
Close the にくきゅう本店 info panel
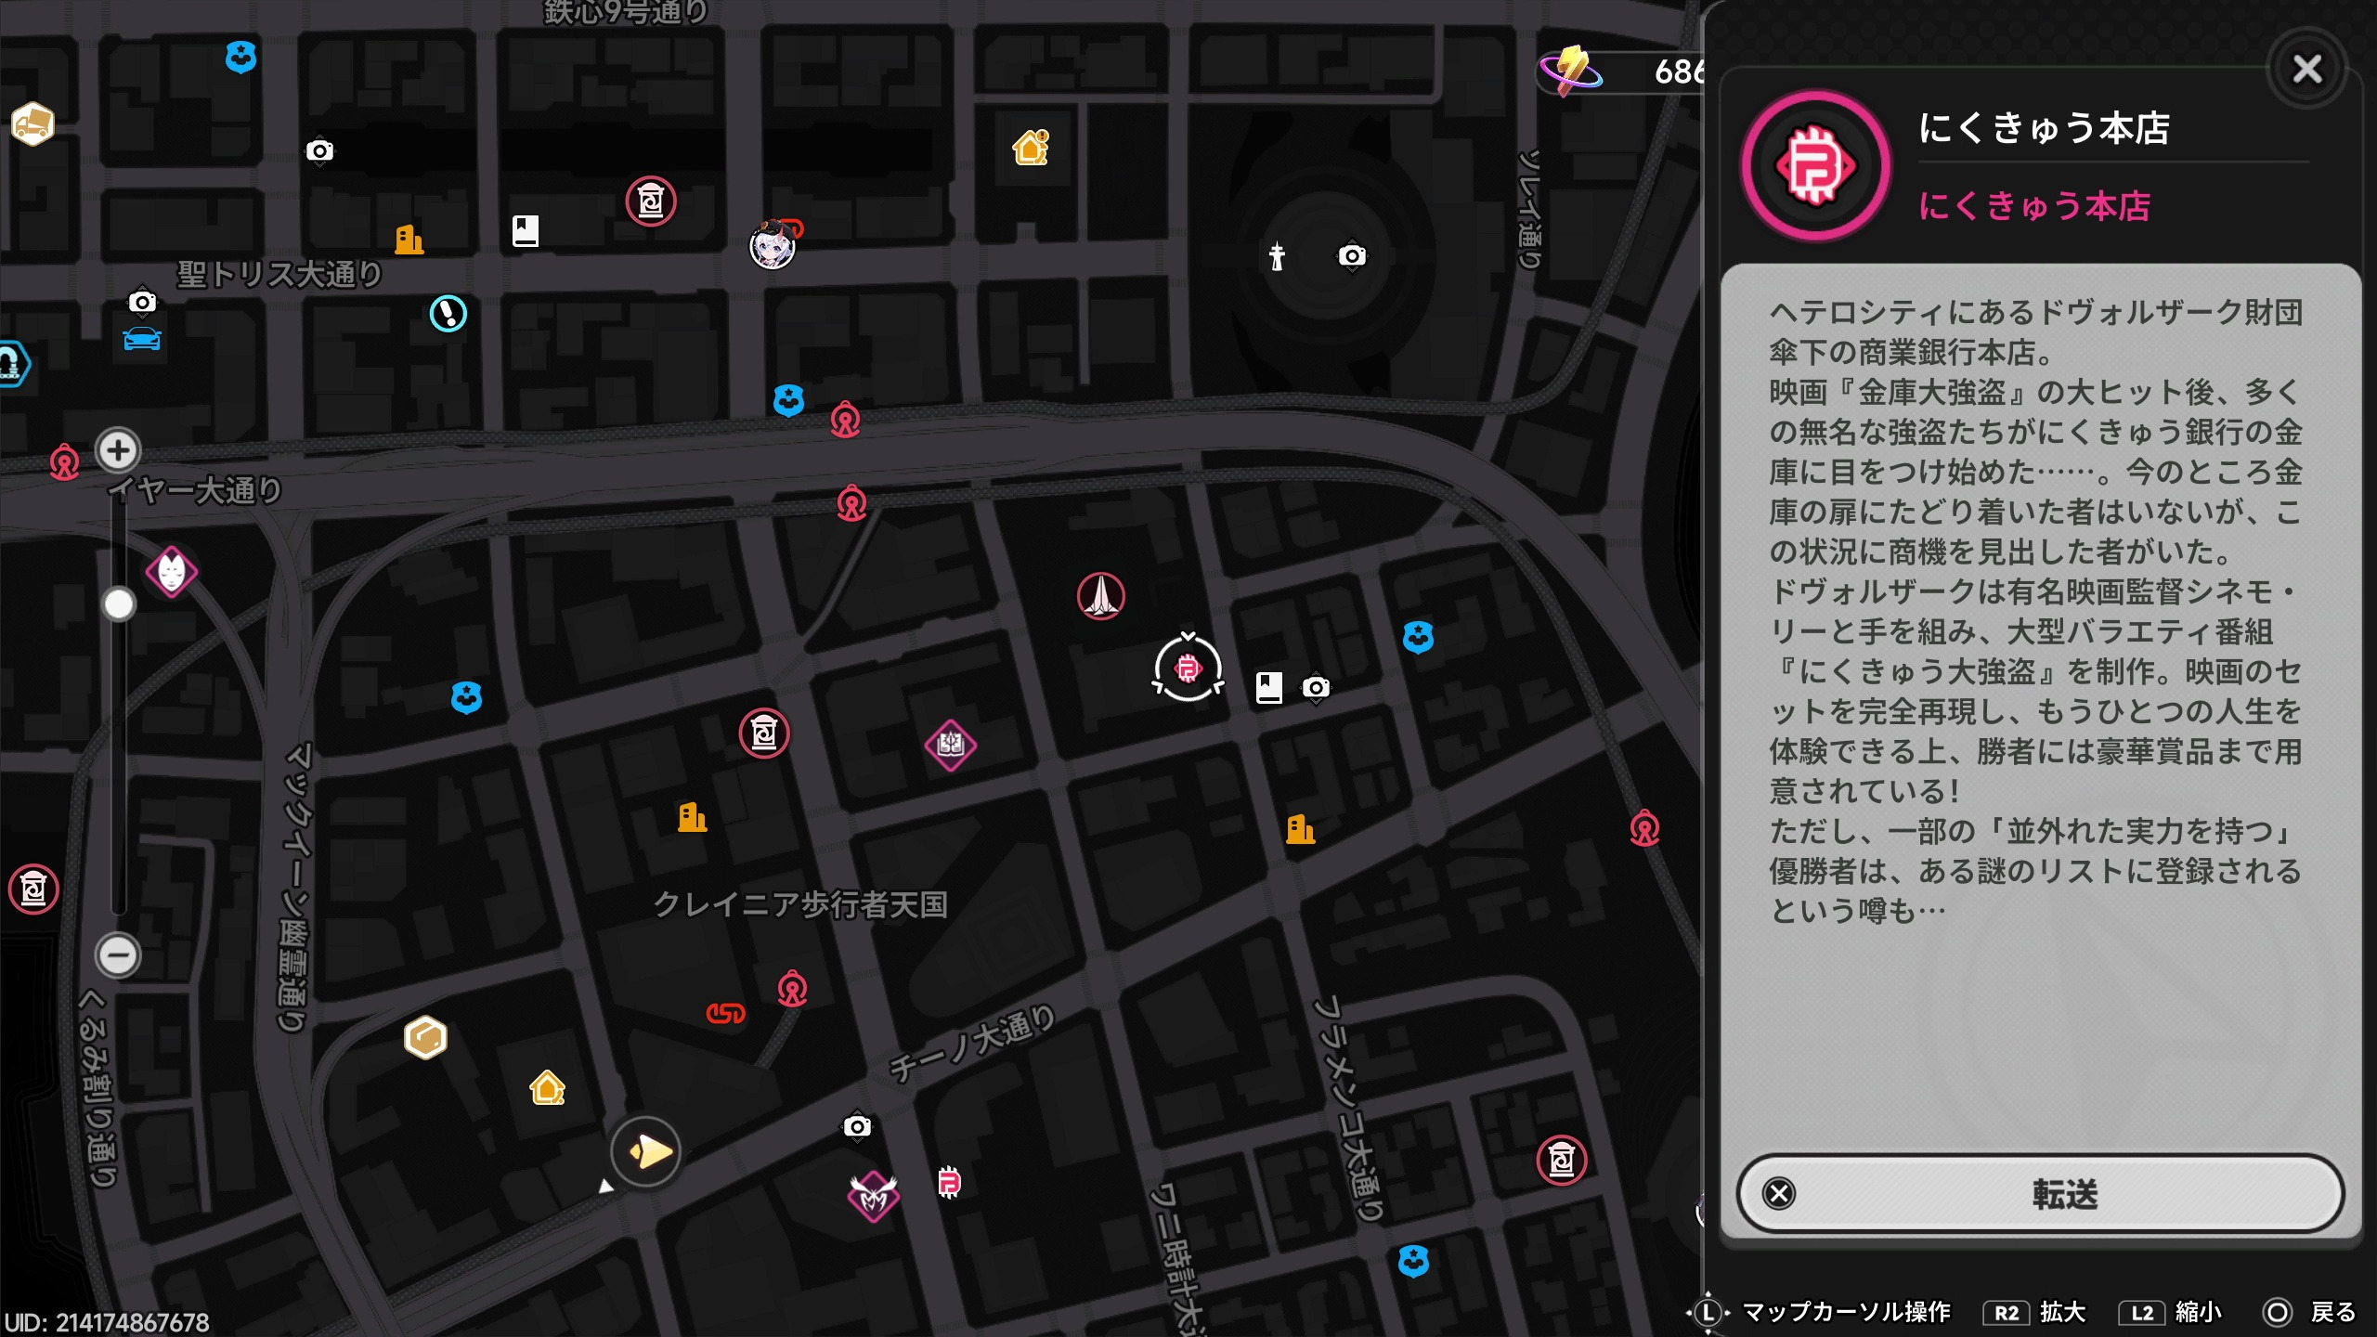click(x=2306, y=69)
